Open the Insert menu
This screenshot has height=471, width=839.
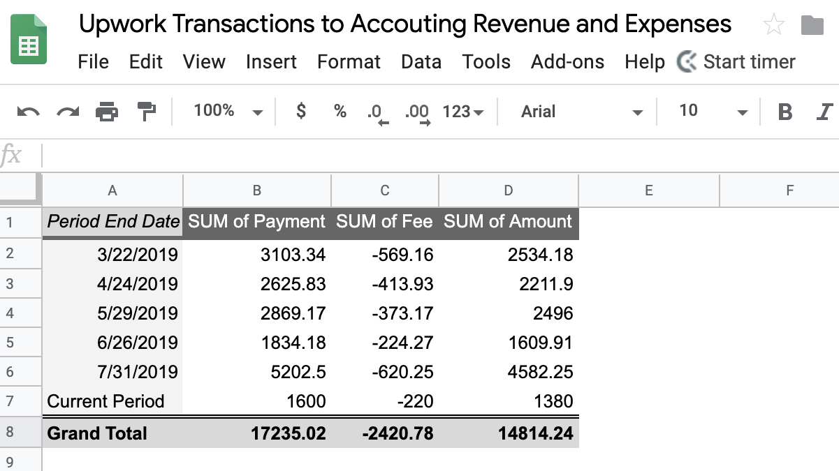click(x=271, y=61)
